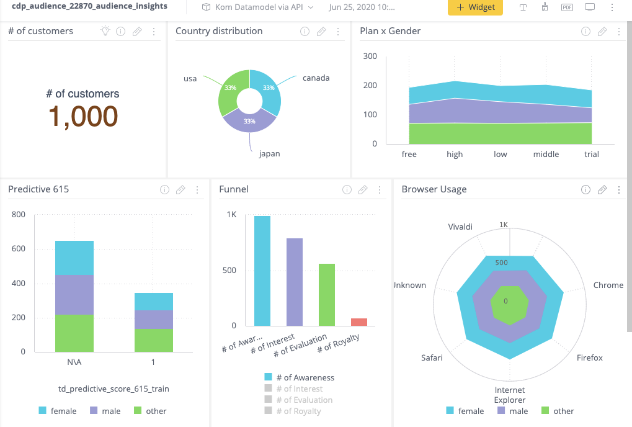Click the add text widget icon

point(523,7)
